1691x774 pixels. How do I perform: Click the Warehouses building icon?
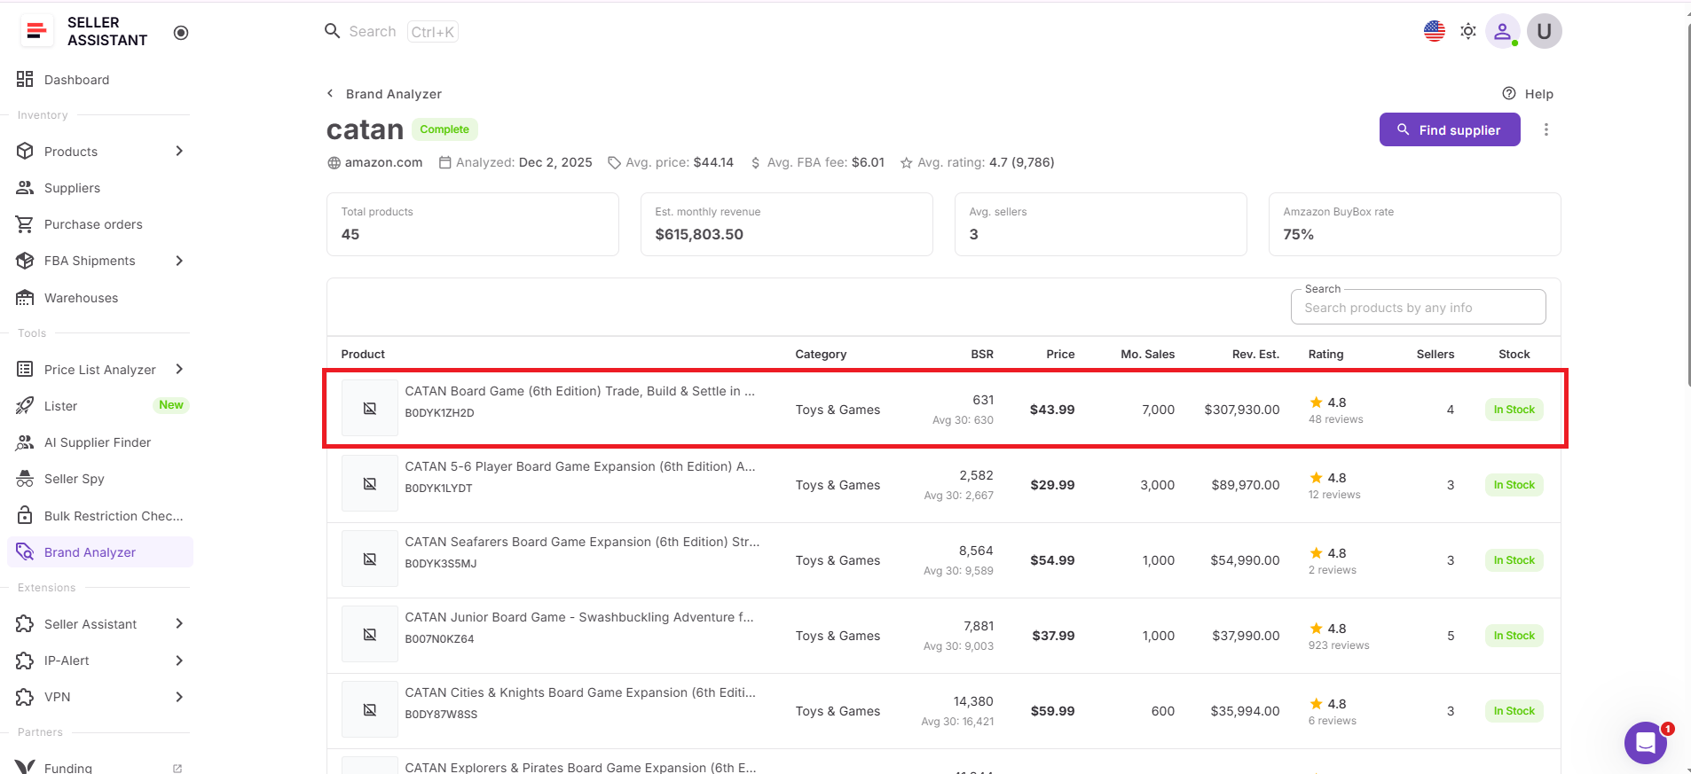(25, 297)
